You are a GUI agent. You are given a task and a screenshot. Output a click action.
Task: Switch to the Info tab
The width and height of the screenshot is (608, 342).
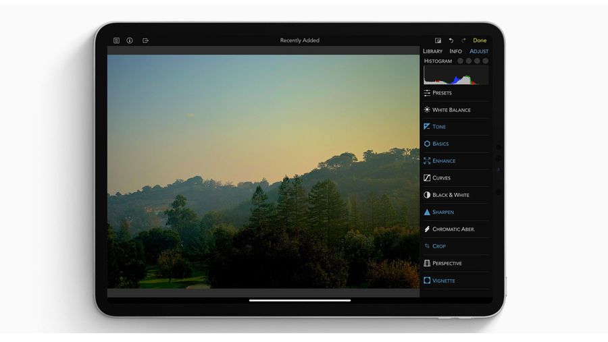455,51
